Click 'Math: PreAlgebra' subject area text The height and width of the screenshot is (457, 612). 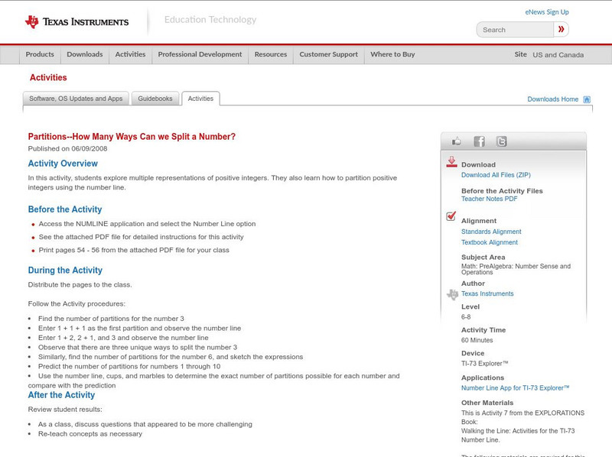point(516,269)
